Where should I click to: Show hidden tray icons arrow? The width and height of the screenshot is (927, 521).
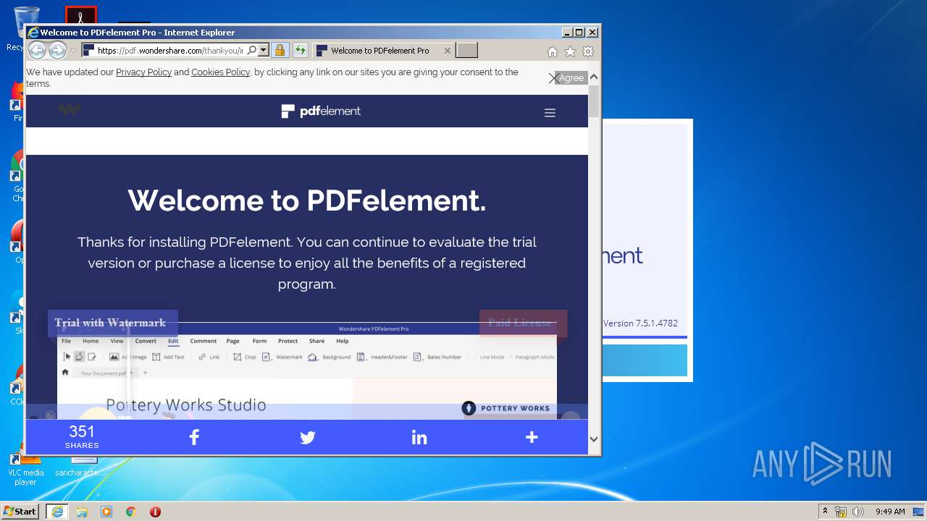point(825,511)
